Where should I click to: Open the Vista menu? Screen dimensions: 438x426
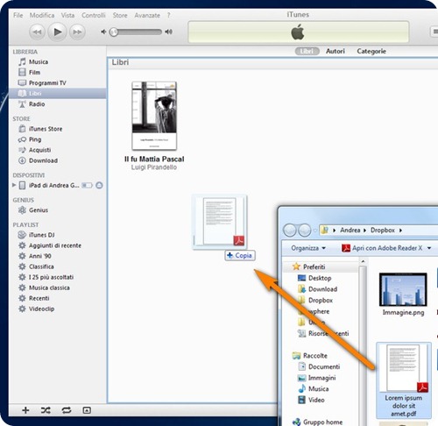point(67,15)
